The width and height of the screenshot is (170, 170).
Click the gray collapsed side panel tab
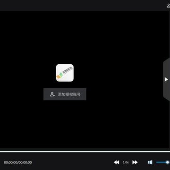point(167,79)
